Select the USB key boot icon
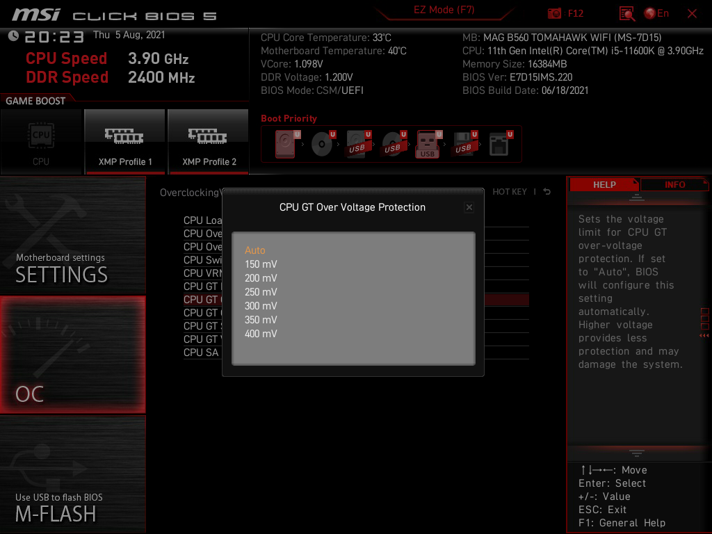 428,144
